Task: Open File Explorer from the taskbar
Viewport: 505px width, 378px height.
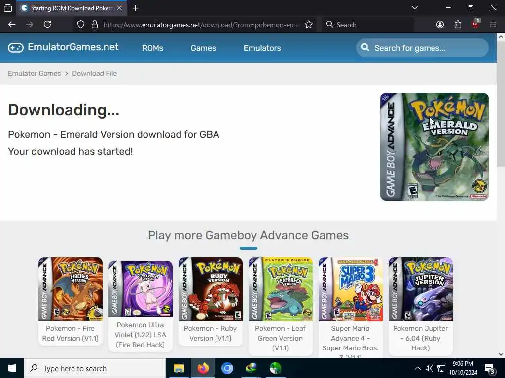Action: 179,368
